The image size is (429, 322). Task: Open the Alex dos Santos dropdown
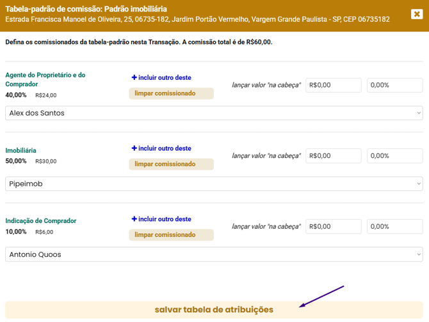click(214, 113)
